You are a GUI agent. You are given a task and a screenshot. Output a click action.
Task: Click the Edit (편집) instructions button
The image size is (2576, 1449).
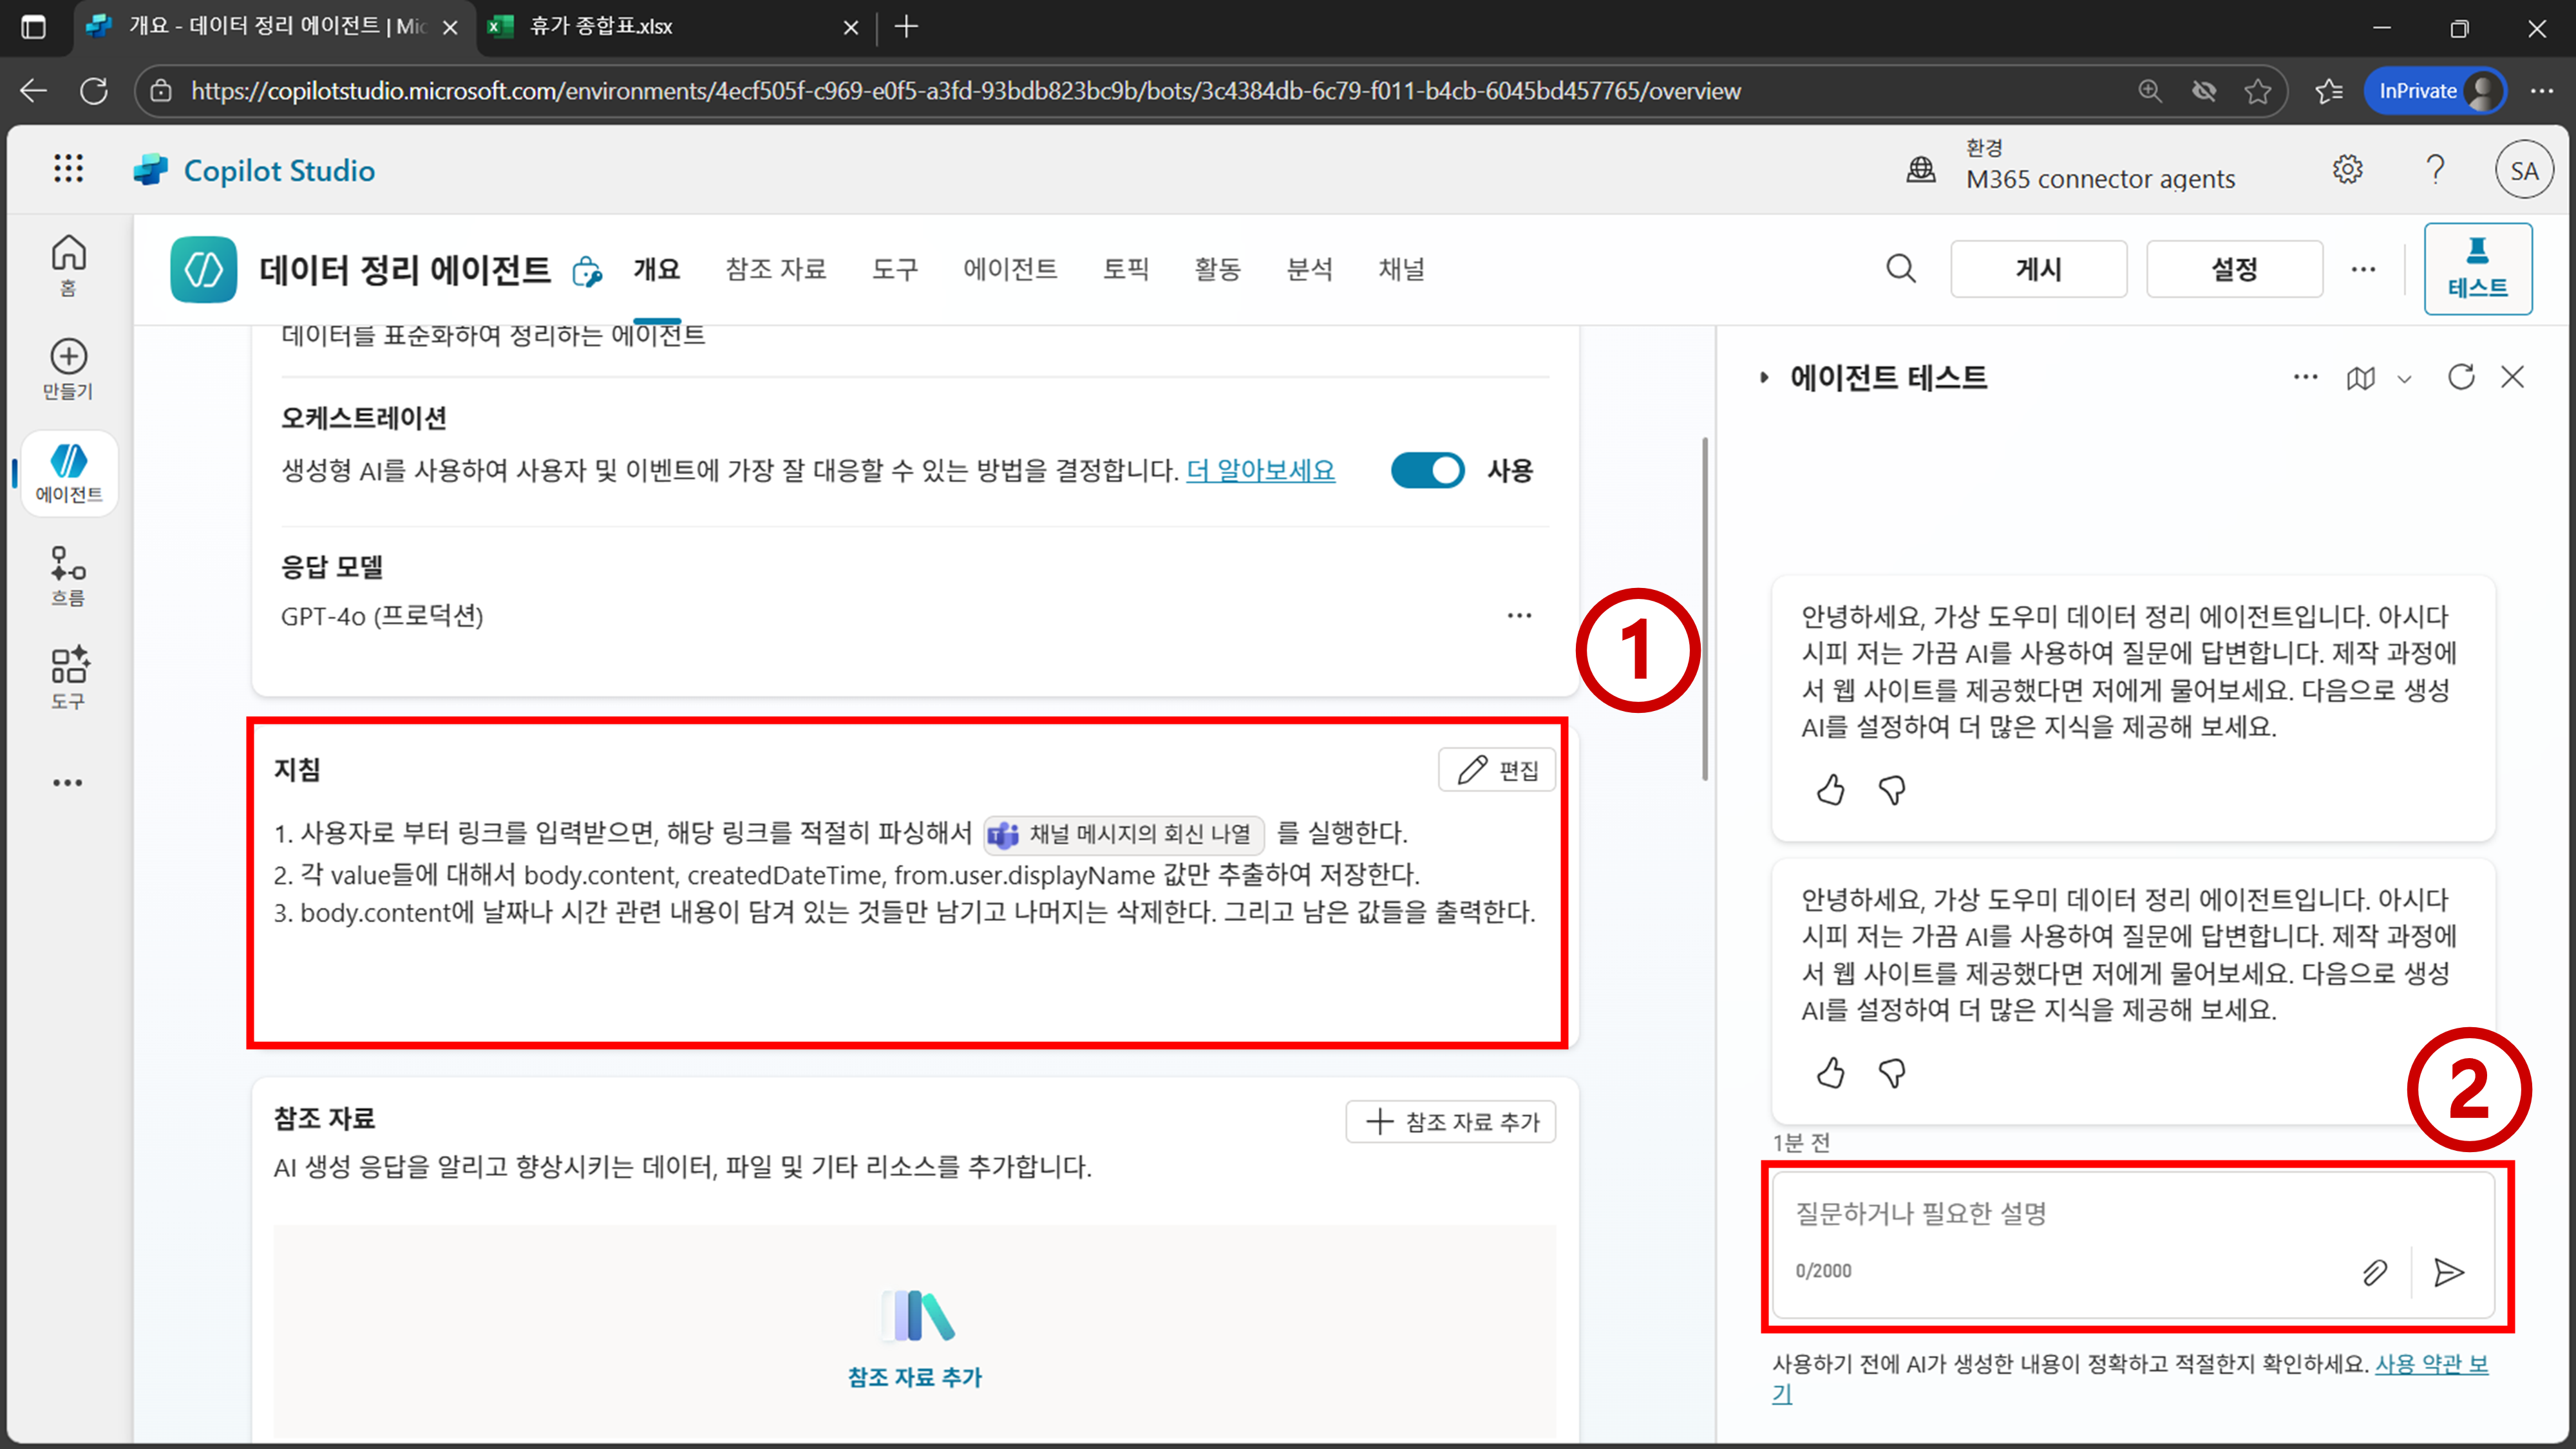pyautogui.click(x=1496, y=770)
